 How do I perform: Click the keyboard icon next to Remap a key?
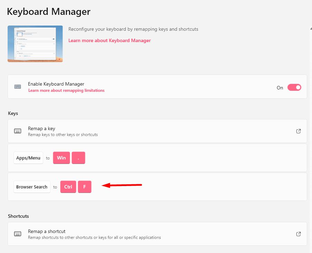coord(18,131)
